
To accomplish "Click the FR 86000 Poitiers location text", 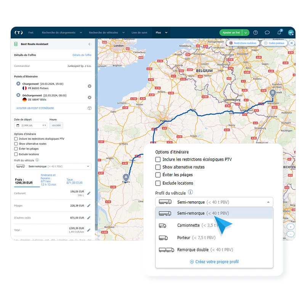I will 38,88.
